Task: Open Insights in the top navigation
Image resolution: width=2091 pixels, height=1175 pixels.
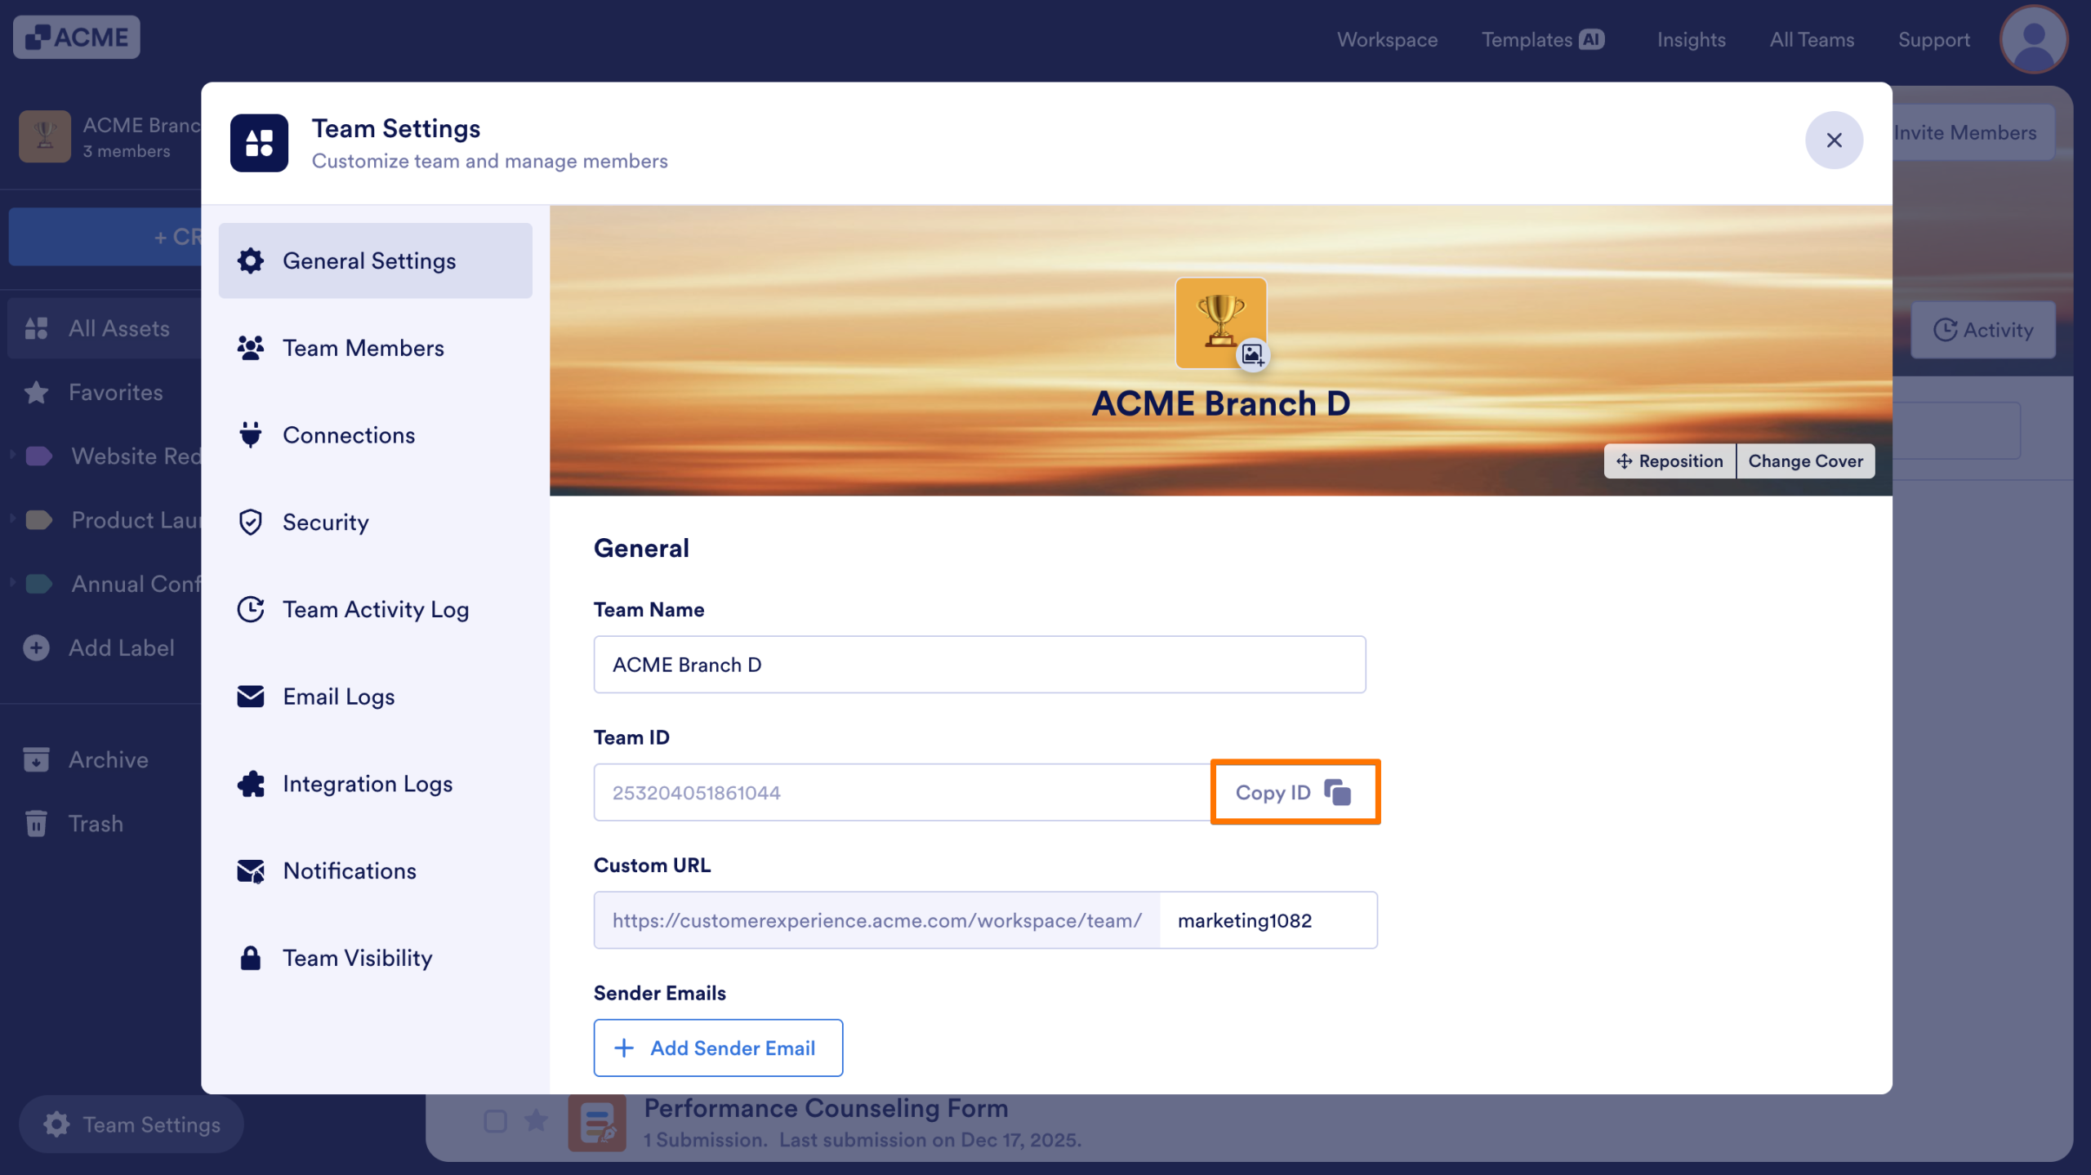Action: 1691,39
